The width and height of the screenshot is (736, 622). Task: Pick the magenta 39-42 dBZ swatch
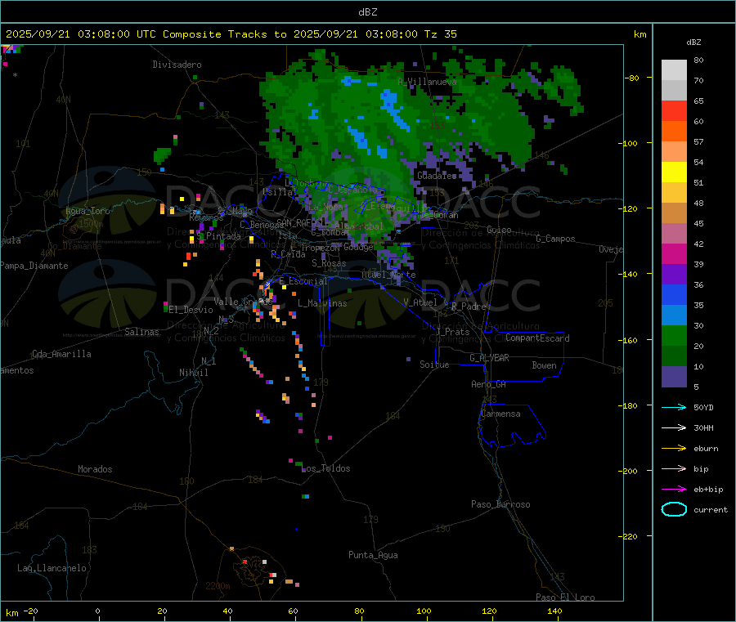tap(674, 253)
